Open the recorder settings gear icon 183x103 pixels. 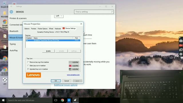click(x=181, y=54)
